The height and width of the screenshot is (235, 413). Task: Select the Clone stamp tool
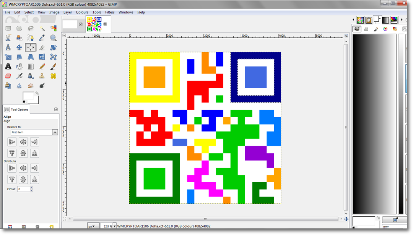point(42,76)
